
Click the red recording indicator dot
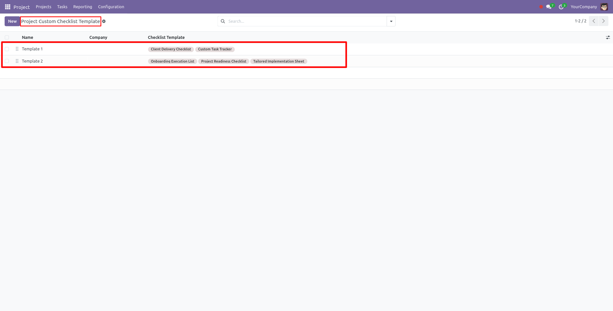pyautogui.click(x=541, y=7)
